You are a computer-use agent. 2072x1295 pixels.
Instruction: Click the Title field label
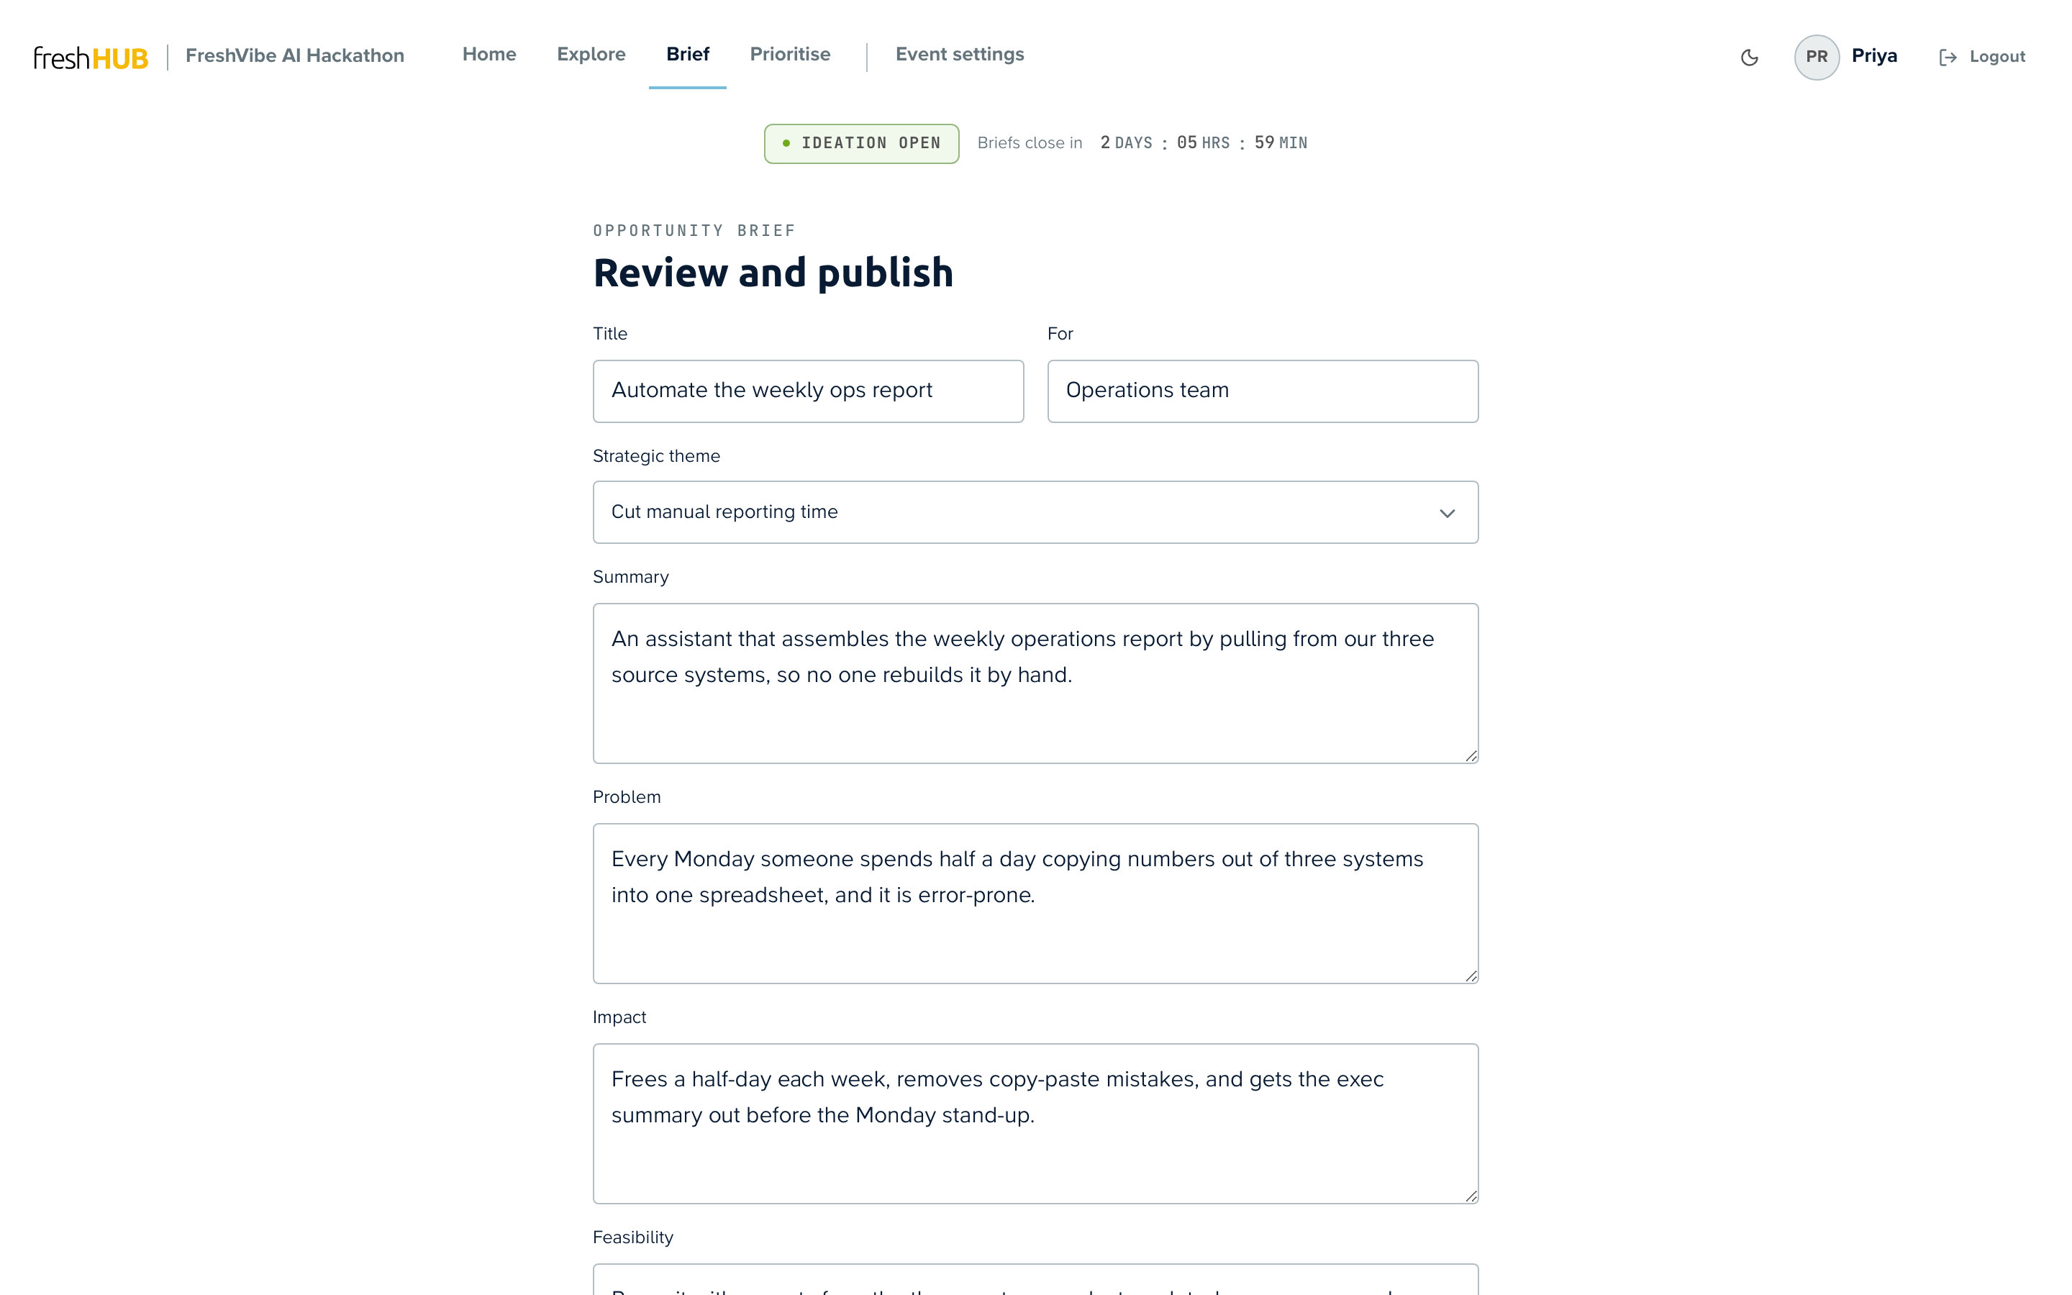(x=609, y=333)
